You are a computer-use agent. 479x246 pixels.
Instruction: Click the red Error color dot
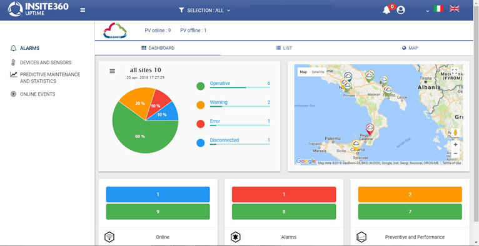click(x=200, y=124)
